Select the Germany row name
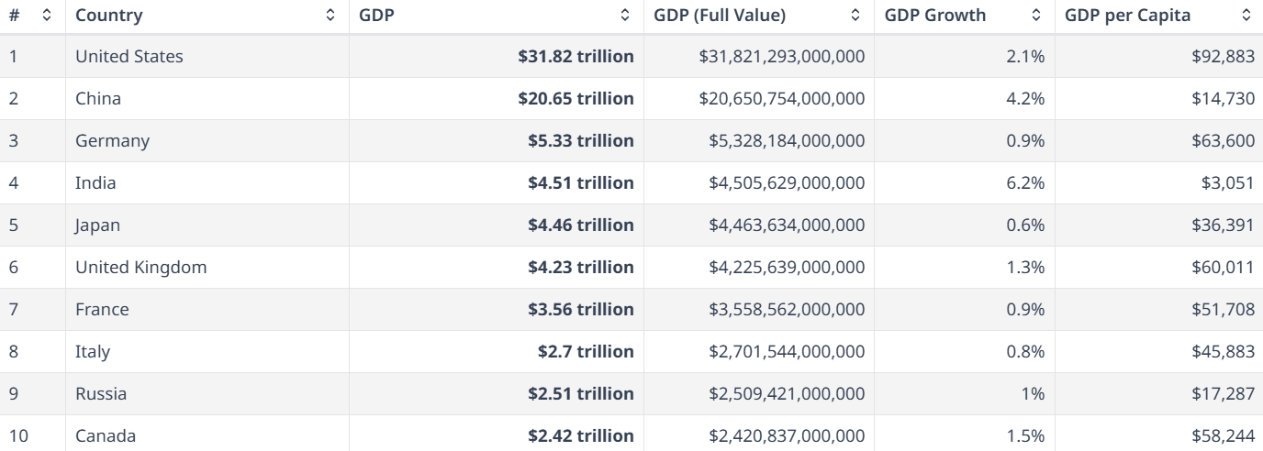This screenshot has height=451, width=1263. (112, 141)
